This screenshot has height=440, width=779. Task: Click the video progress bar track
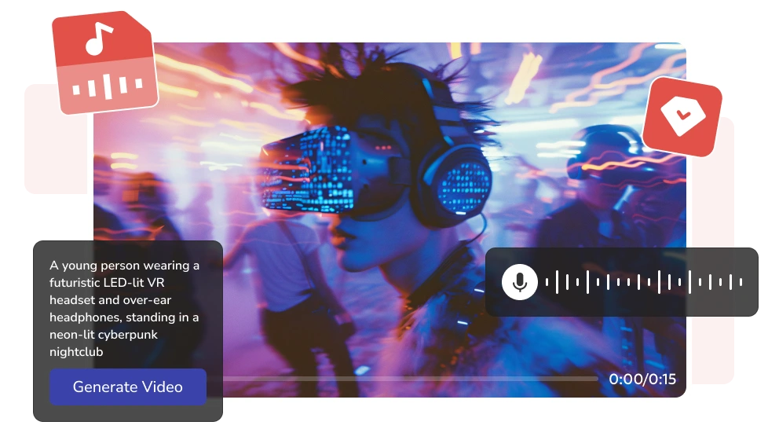[408, 379]
